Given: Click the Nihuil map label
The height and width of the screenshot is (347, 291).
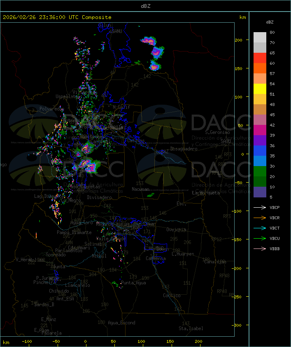Looking at the screenshot, I should click(x=99, y=256).
